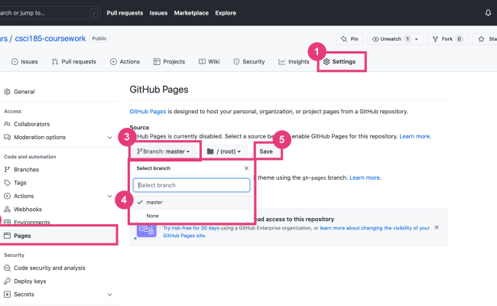497x306 pixels.
Task: Choose the master branch option
Action: [191, 202]
